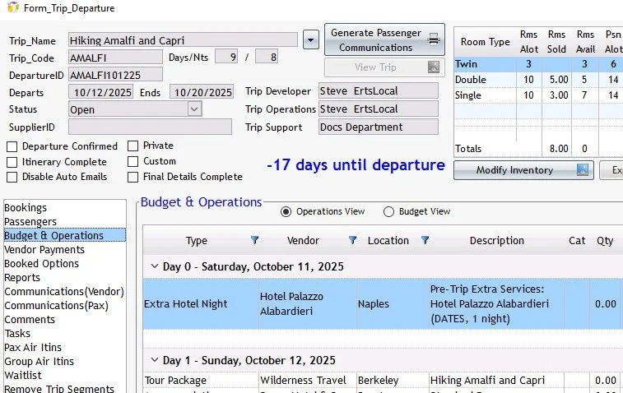The height and width of the screenshot is (393, 623).
Task: Open Communications(Vendor) section
Action: click(x=64, y=291)
